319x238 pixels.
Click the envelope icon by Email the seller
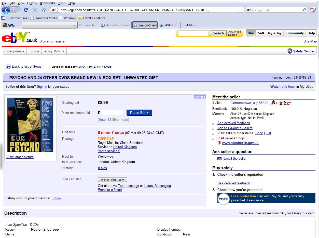coord(219,159)
